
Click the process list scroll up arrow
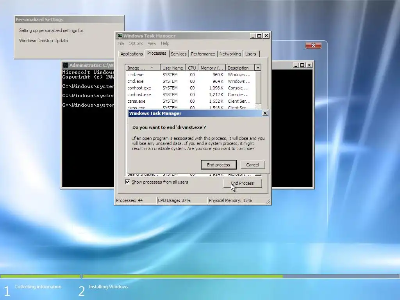click(258, 68)
